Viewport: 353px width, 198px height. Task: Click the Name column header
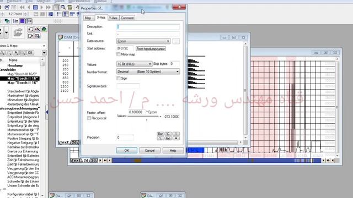13,60
